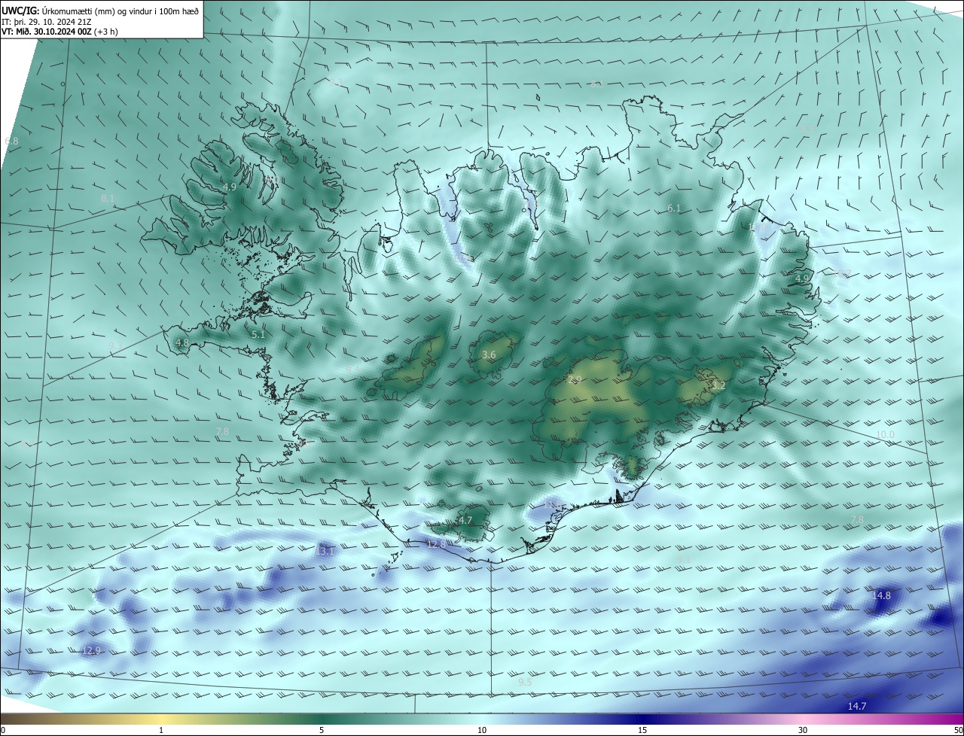964x736 pixels.
Task: Click the 6.8 precipitation value label
Action: (11, 141)
